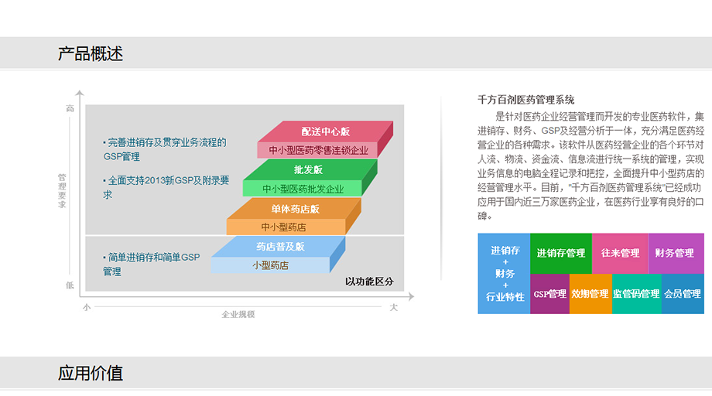This screenshot has height=396, width=712.
Task: Click the 中小型医药批发企业 label
Action: 303,189
